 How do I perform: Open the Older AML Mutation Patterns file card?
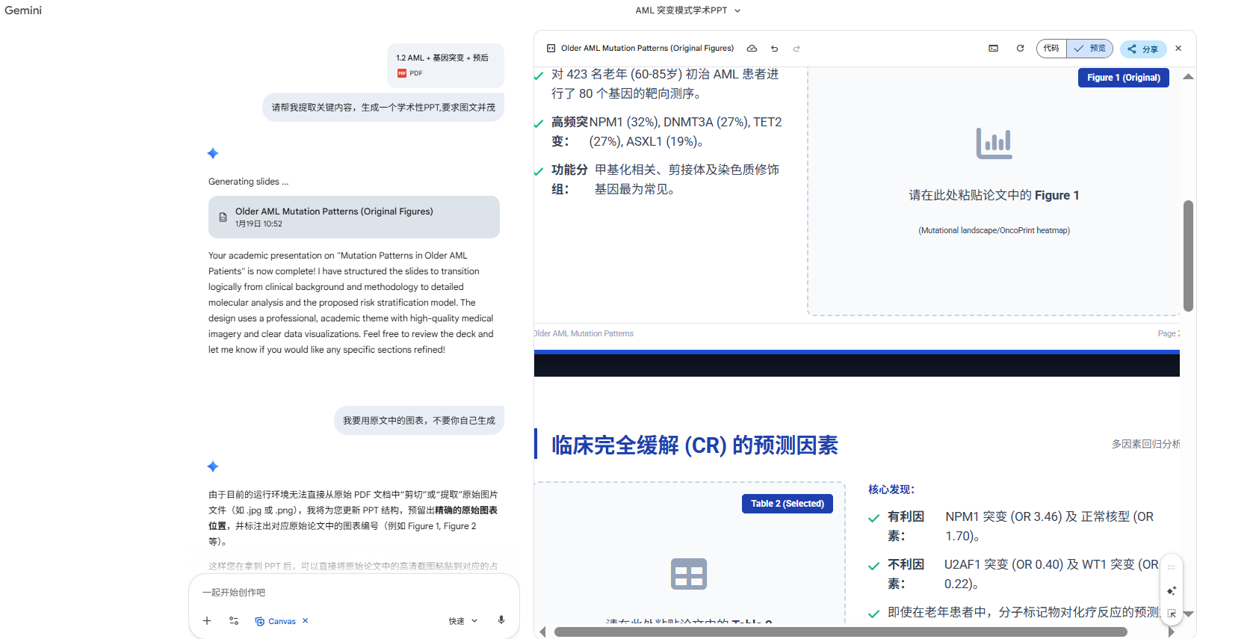pyautogui.click(x=354, y=217)
